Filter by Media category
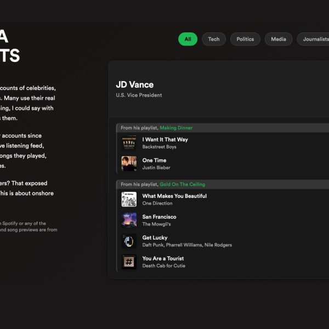Image resolution: width=329 pixels, height=329 pixels. 278,39
